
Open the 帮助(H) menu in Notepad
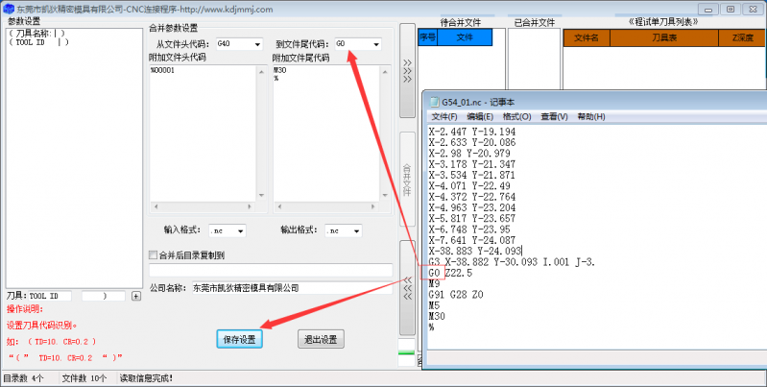[591, 116]
